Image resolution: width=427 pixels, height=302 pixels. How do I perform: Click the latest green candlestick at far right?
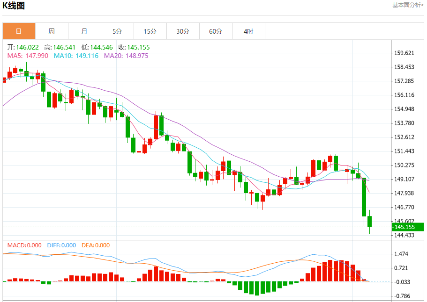pyautogui.click(x=369, y=221)
